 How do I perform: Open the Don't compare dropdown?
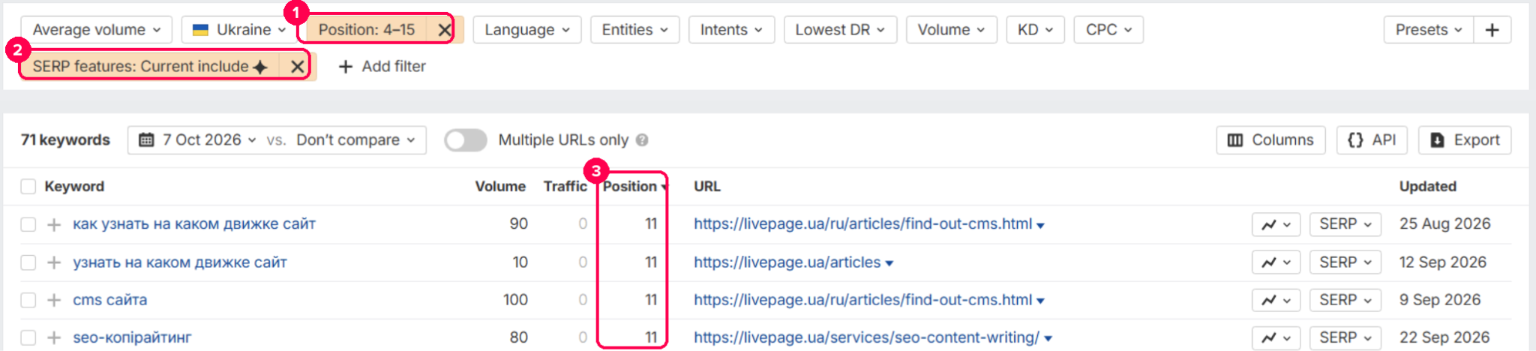point(355,140)
